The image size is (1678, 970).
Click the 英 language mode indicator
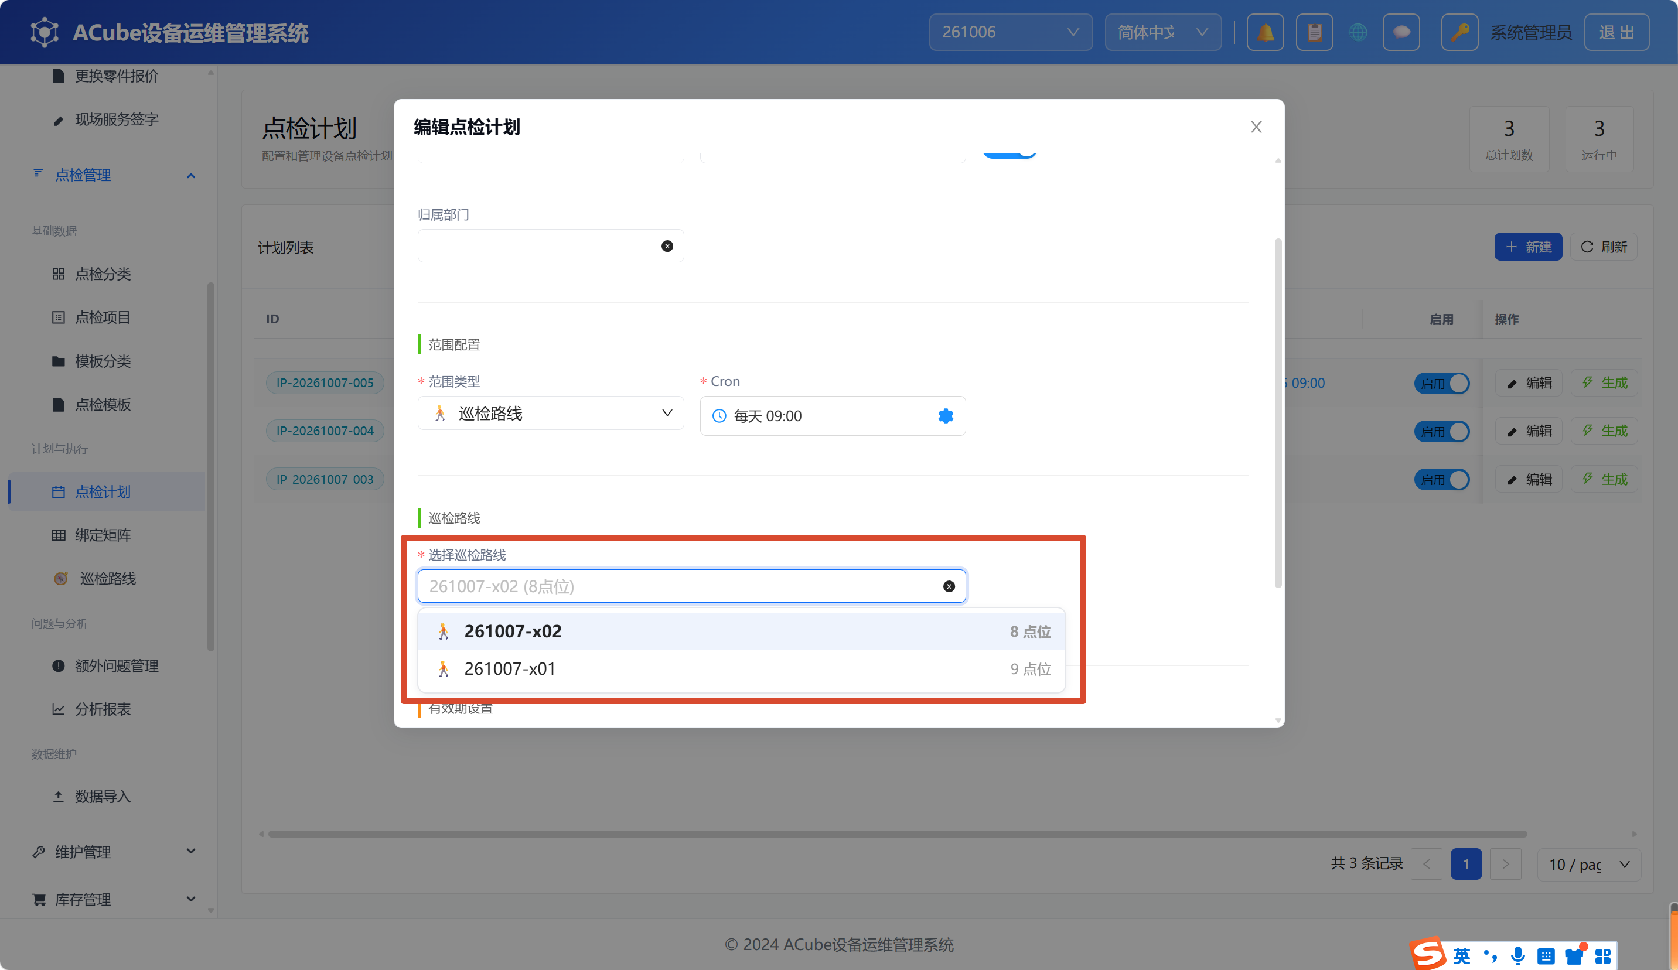[x=1462, y=956]
